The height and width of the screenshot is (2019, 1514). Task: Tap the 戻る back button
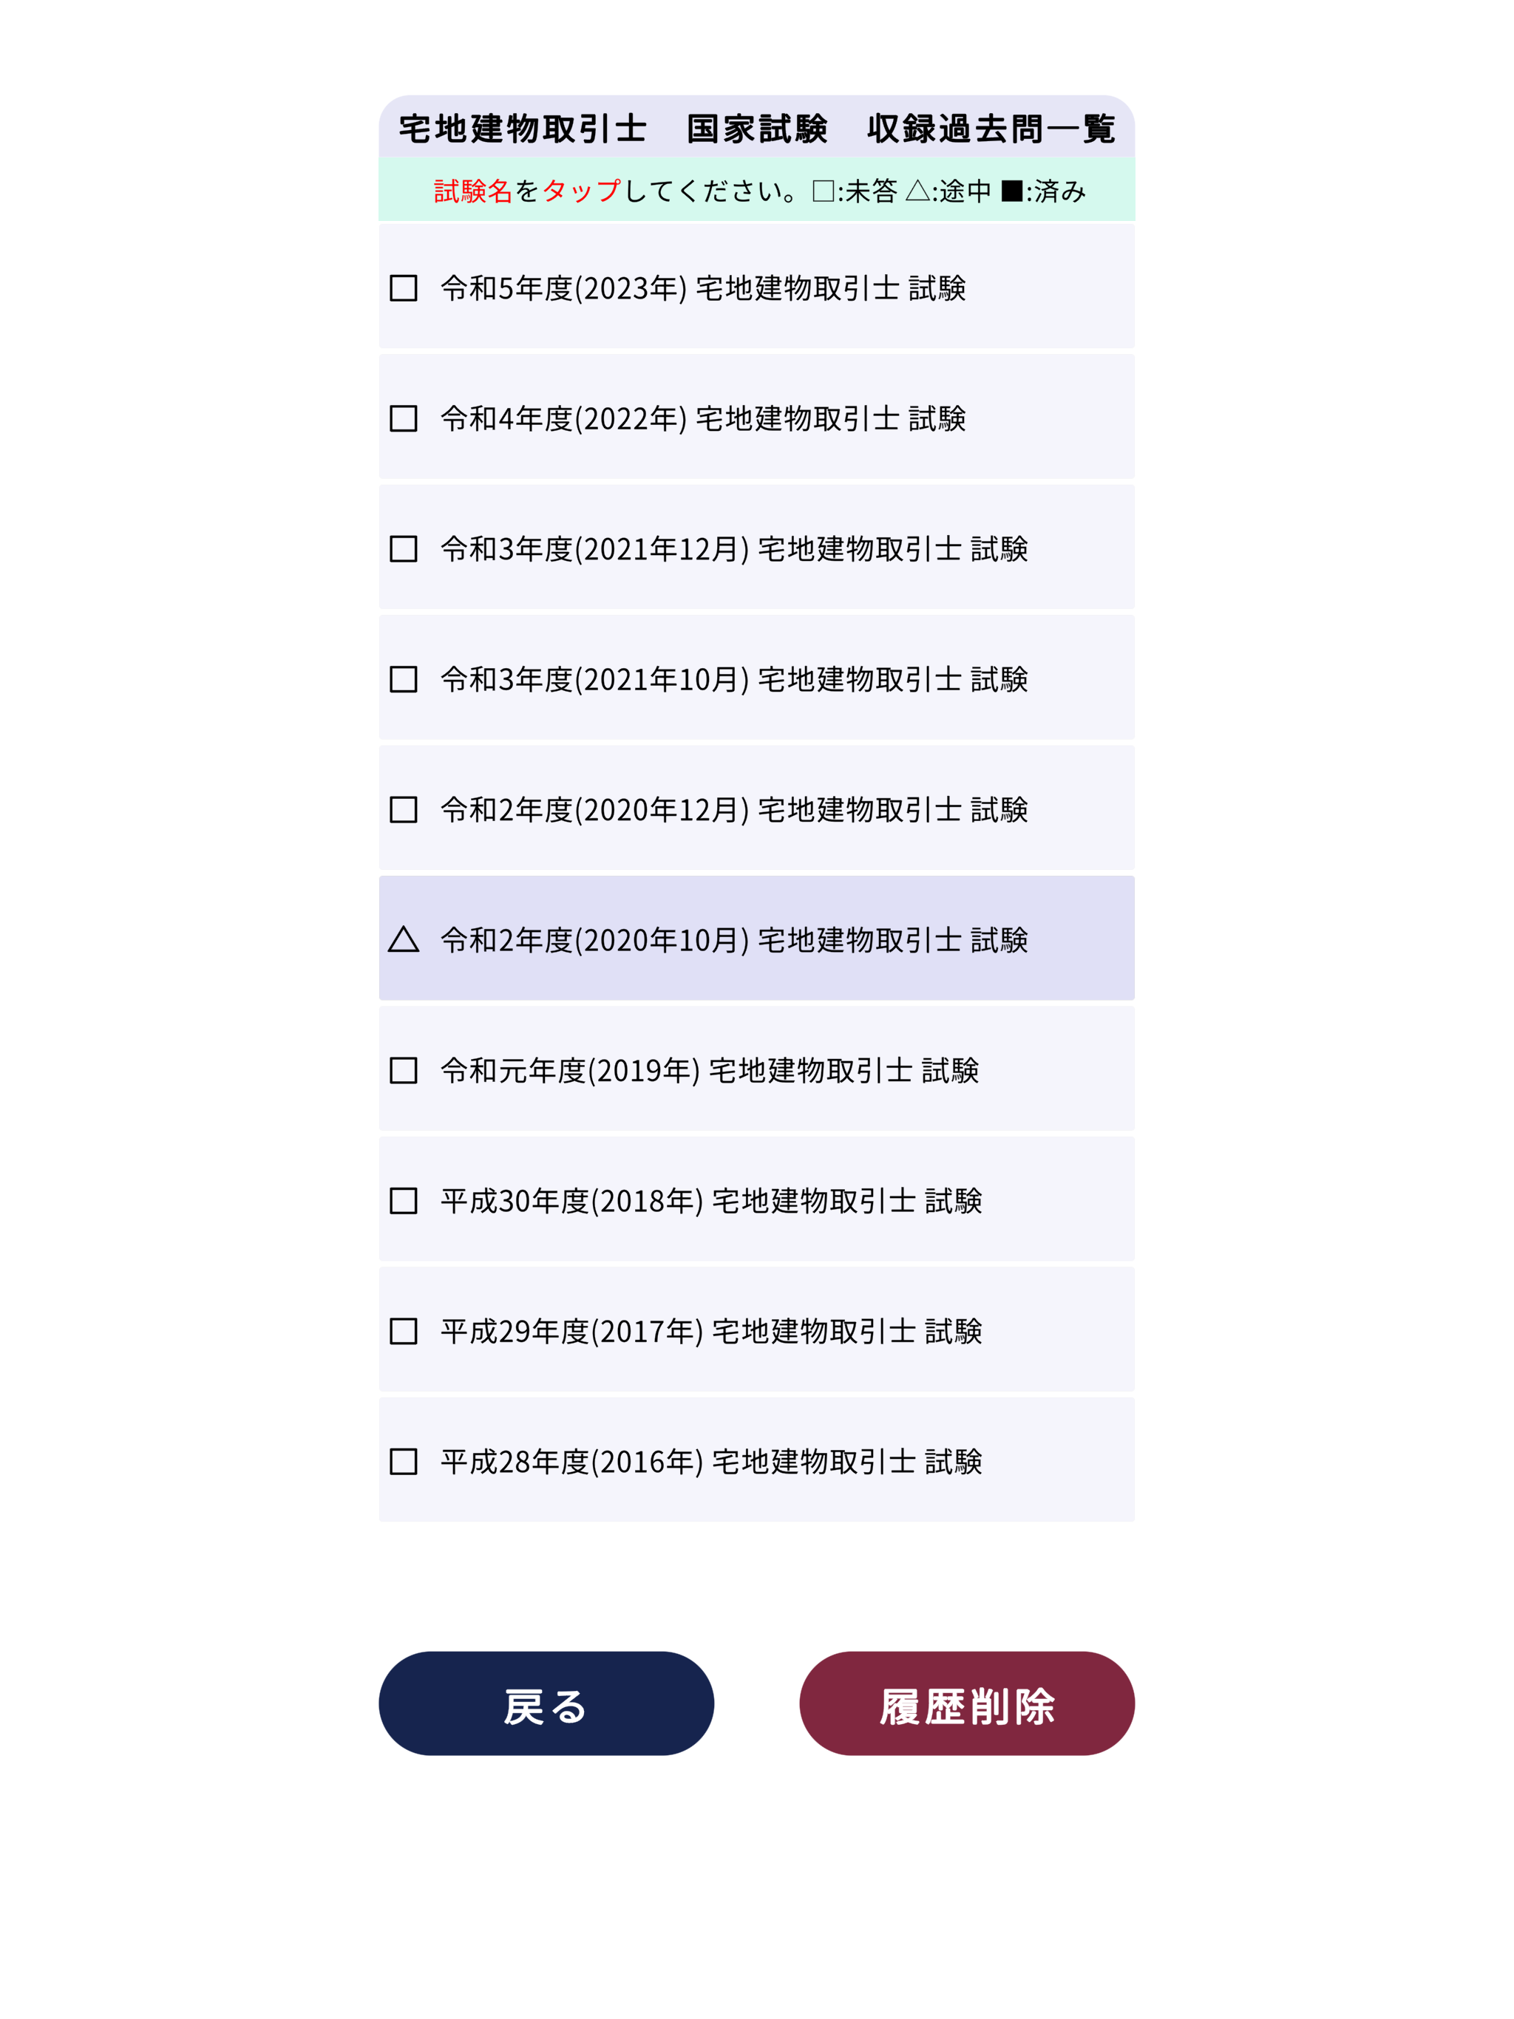[546, 1704]
